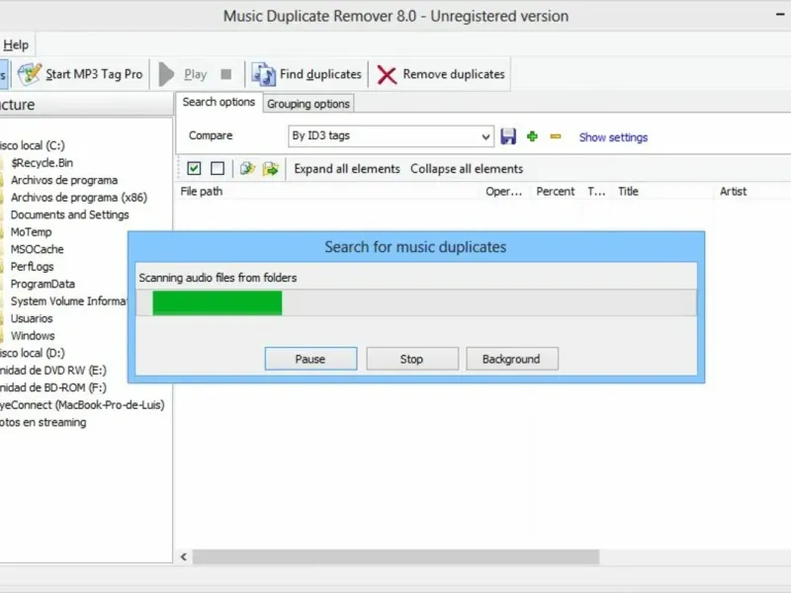The height and width of the screenshot is (593, 791).
Task: Click the first folder arrow icon in results toolbar
Action: pyautogui.click(x=247, y=168)
